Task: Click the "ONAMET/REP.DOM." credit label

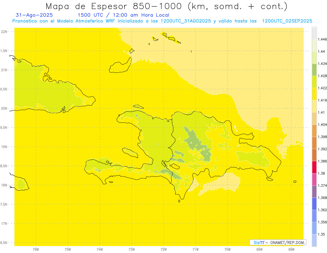Action: [287, 242]
